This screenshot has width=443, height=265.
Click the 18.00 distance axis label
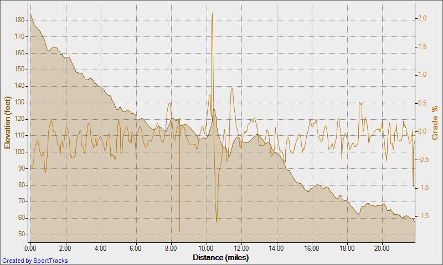click(347, 248)
